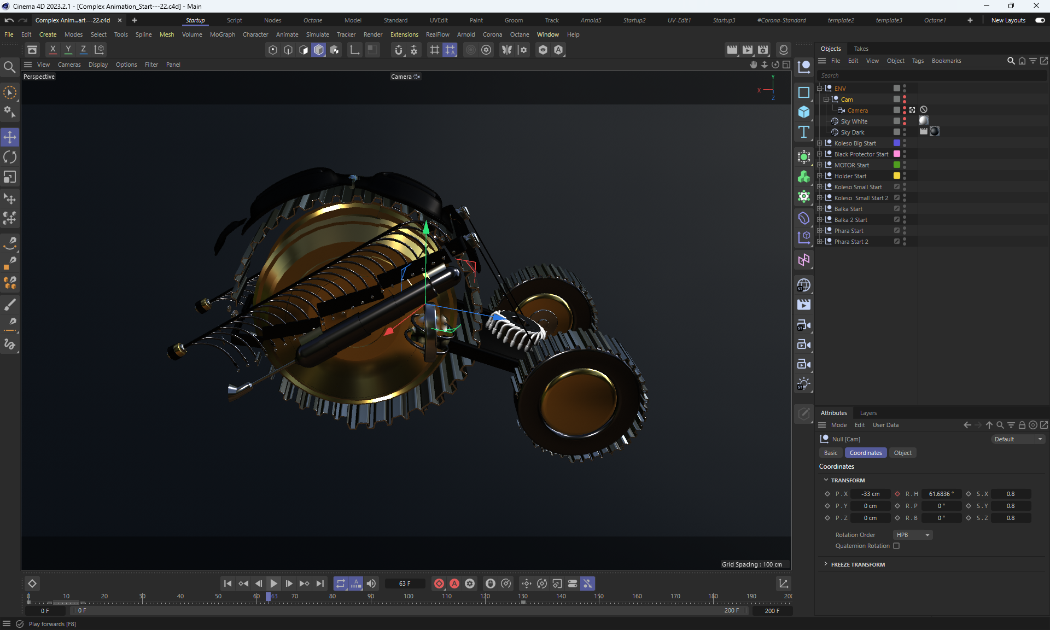Toggle the New Layouts switch
Screen dimensions: 1050x630
1040,20
